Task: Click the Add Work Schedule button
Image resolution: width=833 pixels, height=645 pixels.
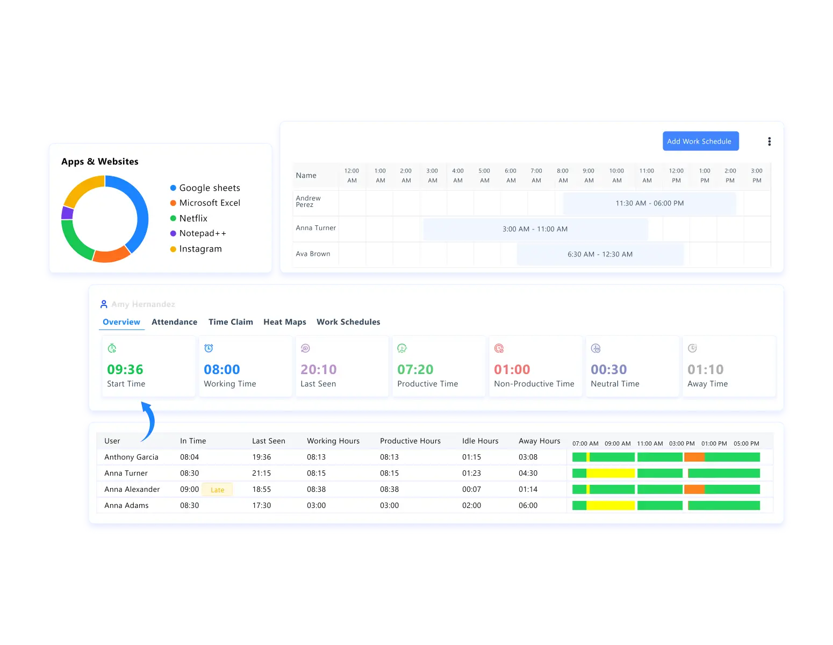Action: [x=700, y=141]
